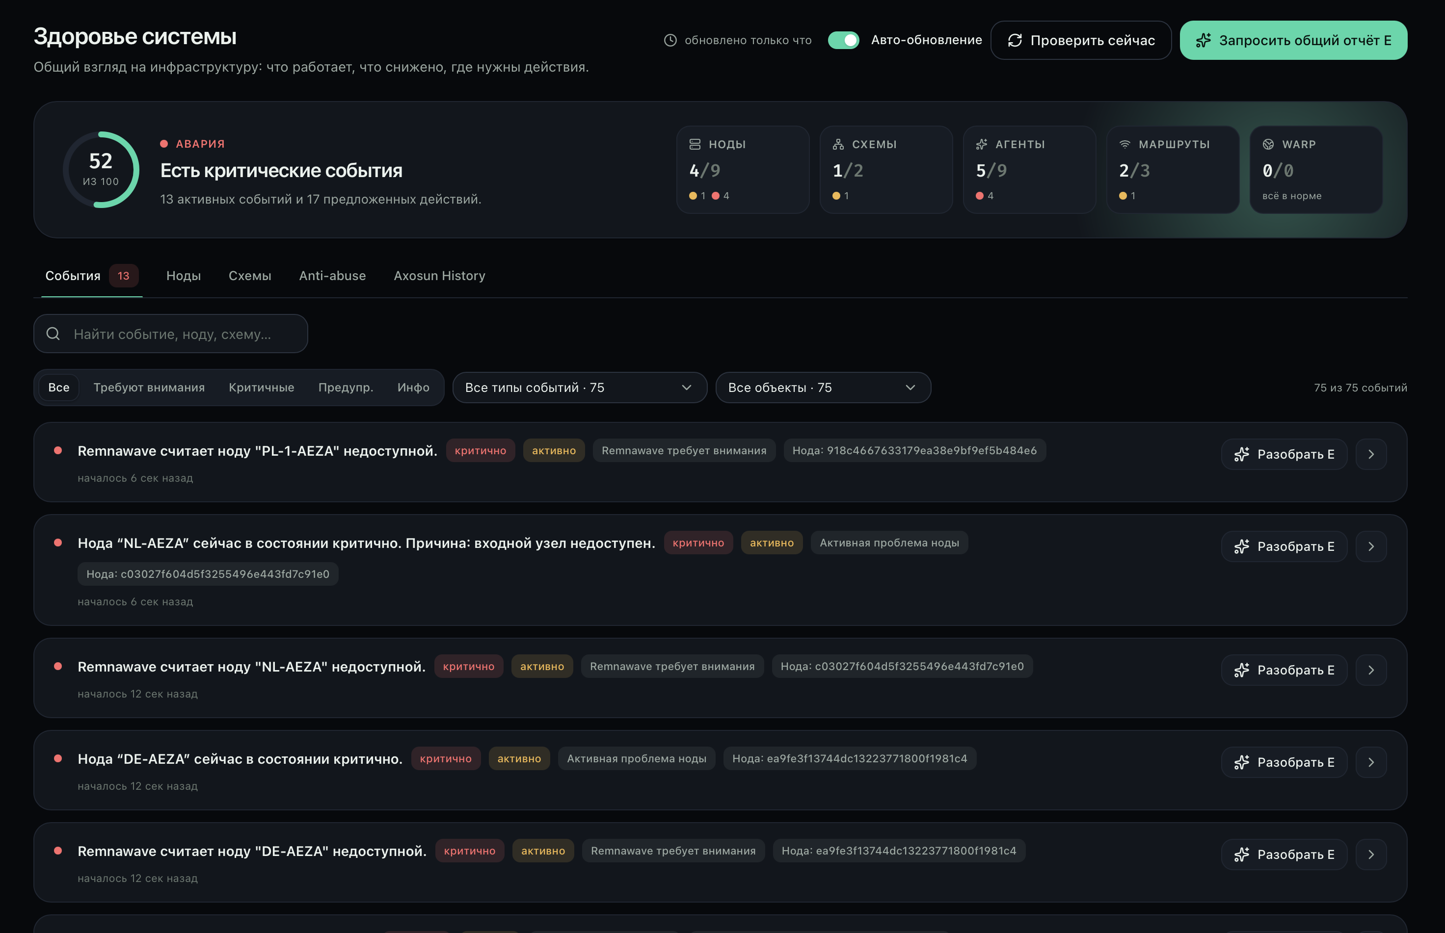Select the Все severity filter
Screen dimensions: 1445x933
pyautogui.click(x=59, y=388)
